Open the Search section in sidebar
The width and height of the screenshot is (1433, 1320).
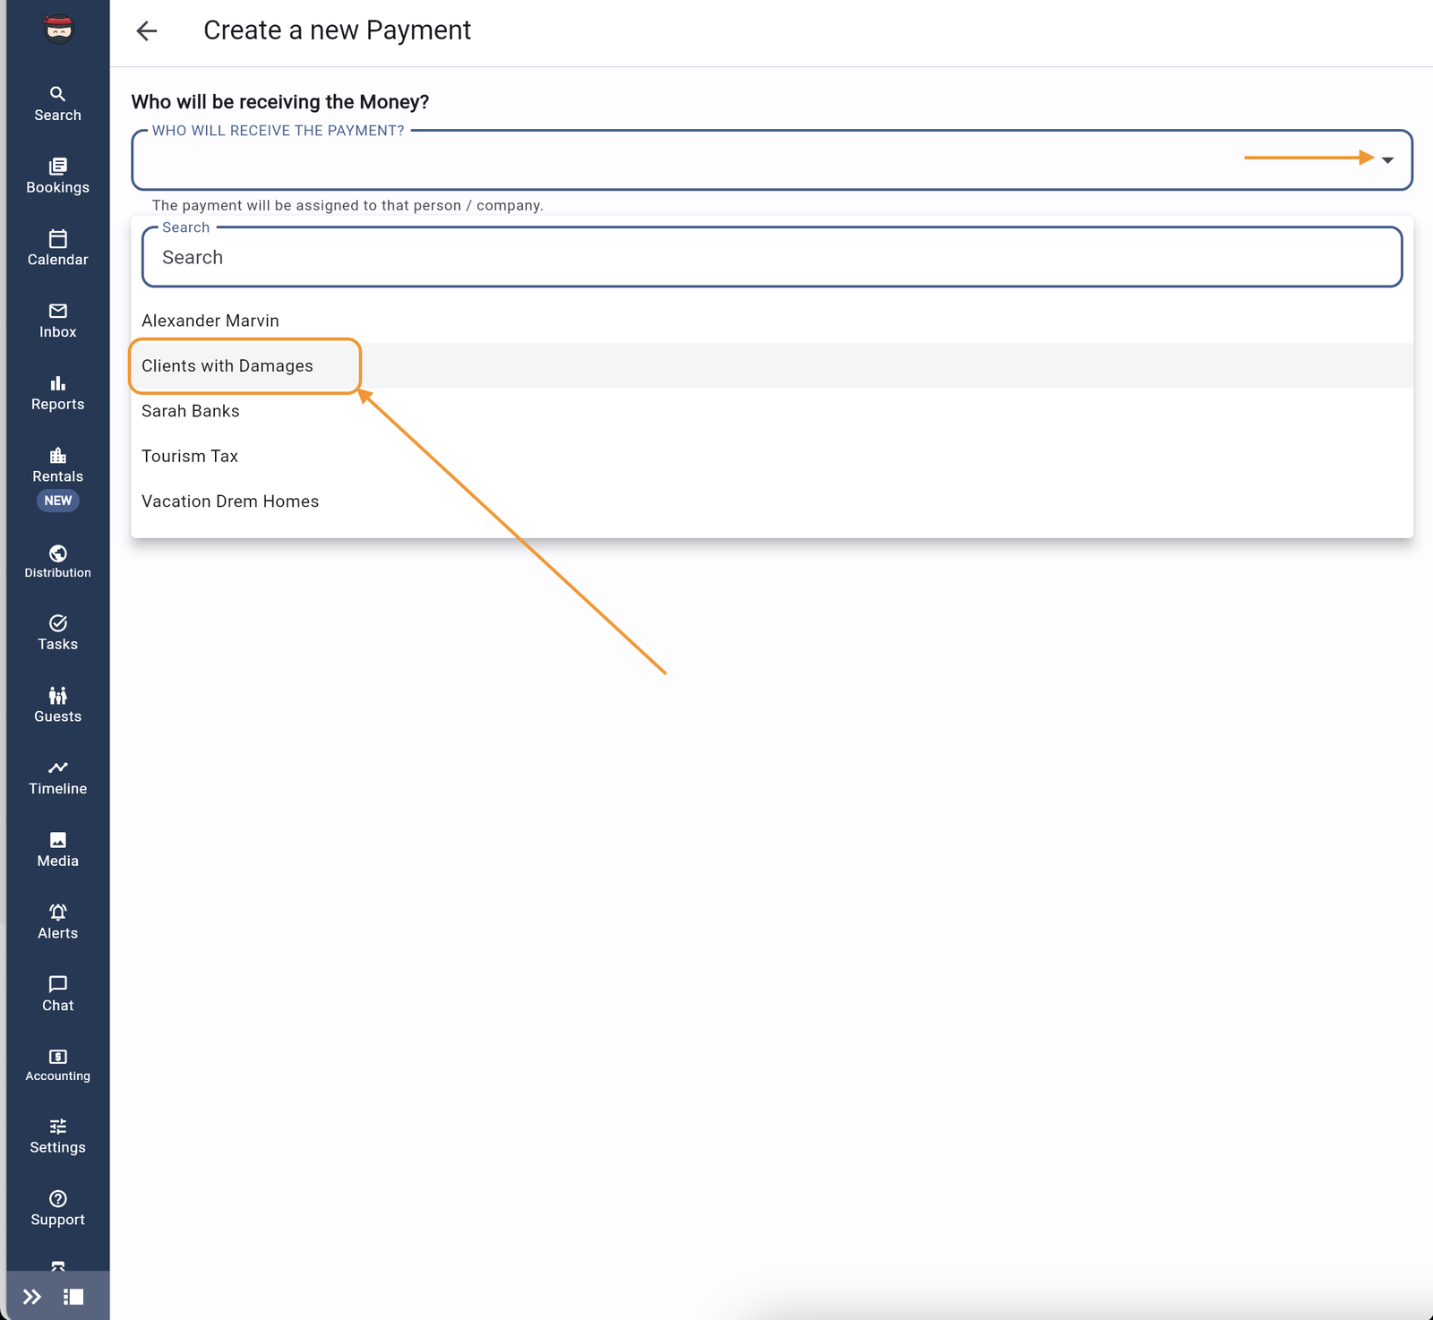pos(57,103)
